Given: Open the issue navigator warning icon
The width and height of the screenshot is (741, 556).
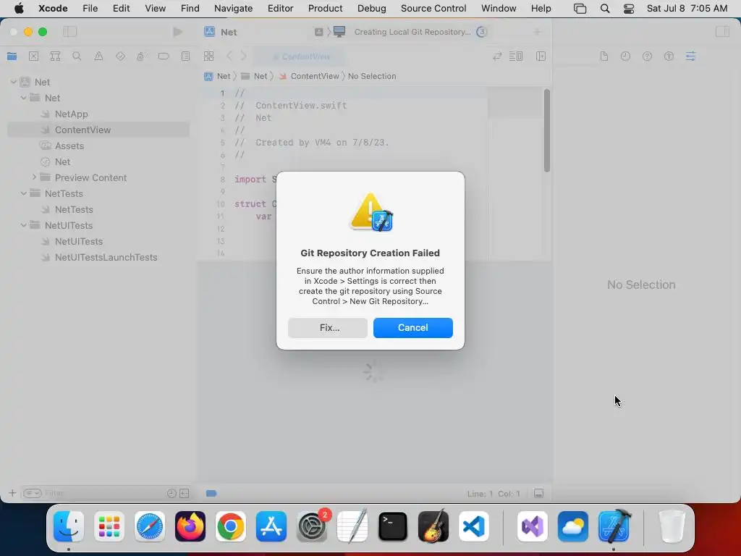Looking at the screenshot, I should [x=98, y=56].
